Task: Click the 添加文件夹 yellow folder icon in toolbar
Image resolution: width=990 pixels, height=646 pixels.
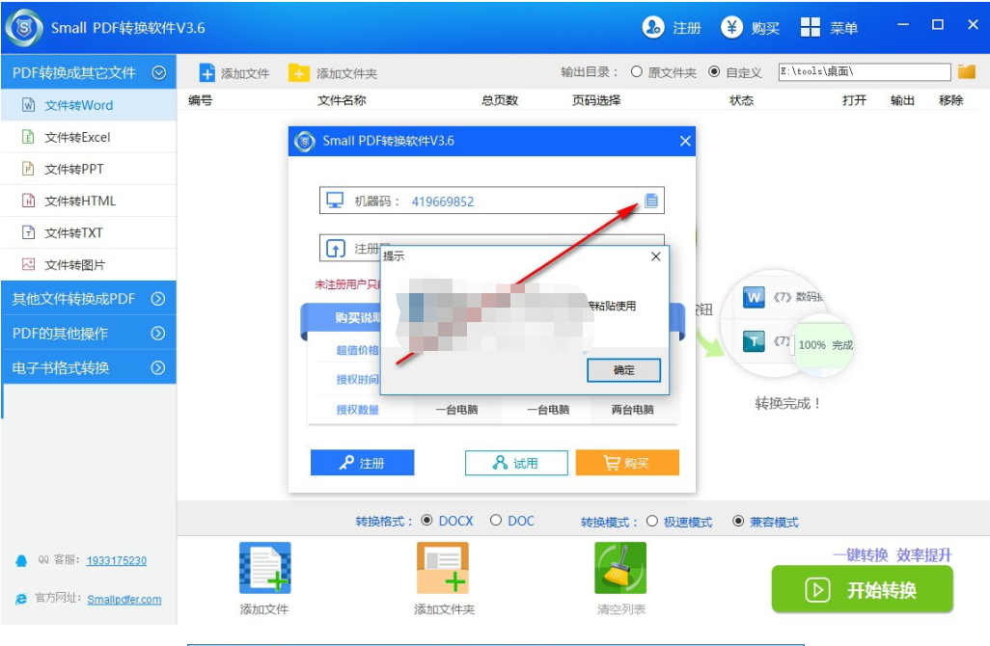Action: coord(299,73)
